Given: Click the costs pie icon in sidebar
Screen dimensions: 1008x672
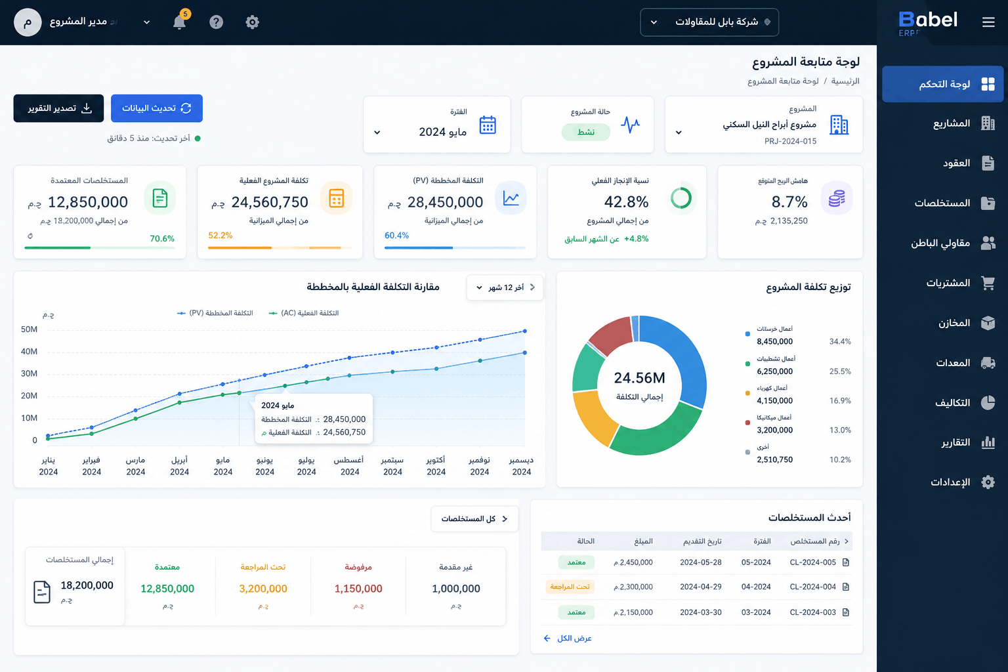Looking at the screenshot, I should (988, 402).
